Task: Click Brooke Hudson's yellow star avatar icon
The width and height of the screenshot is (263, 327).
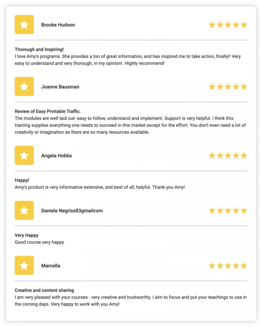Action: pyautogui.click(x=24, y=25)
